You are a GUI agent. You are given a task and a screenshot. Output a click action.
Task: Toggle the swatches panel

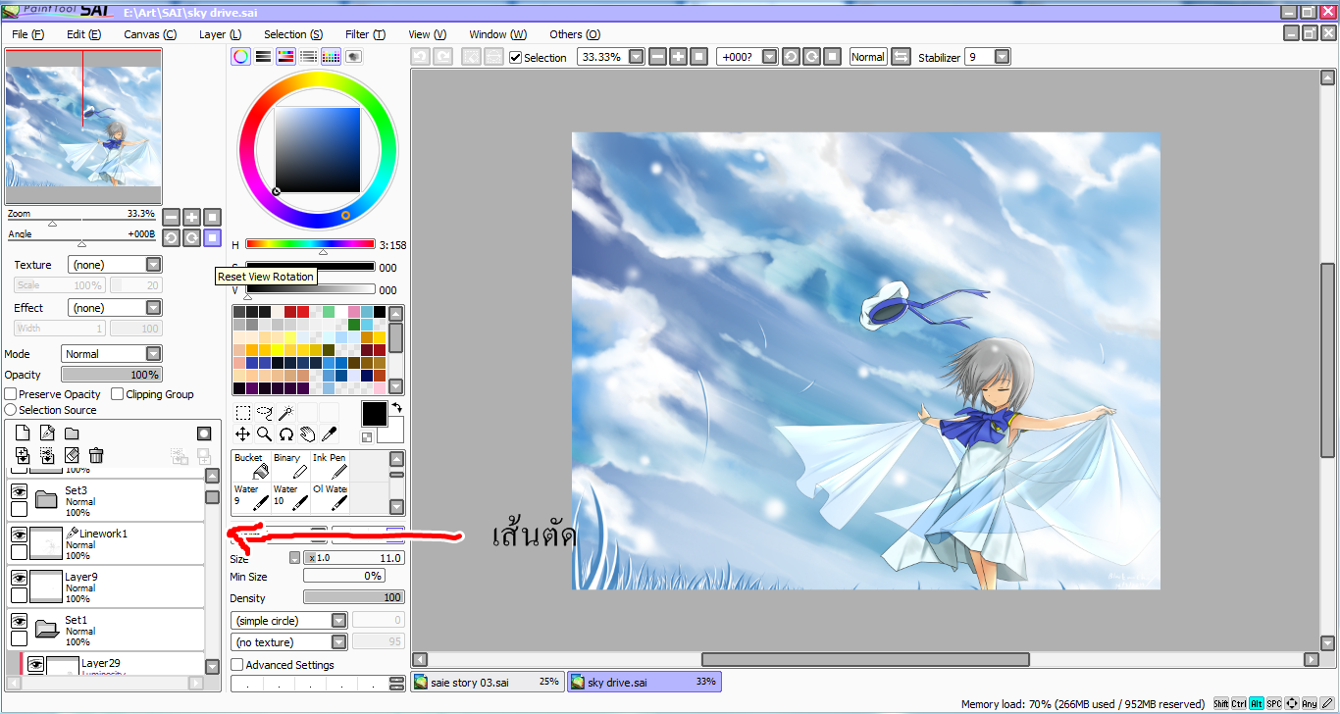pos(331,57)
